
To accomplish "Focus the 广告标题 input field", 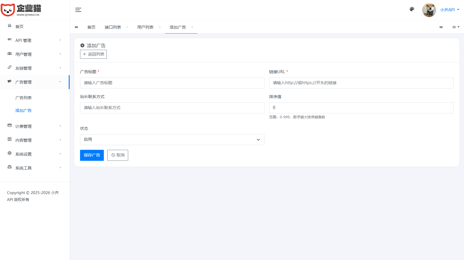I will [172, 83].
